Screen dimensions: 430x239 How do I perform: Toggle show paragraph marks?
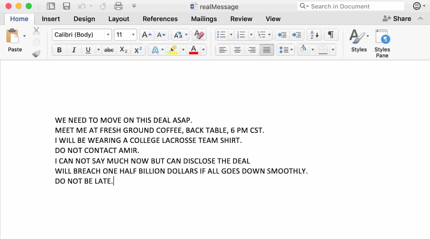click(331, 35)
